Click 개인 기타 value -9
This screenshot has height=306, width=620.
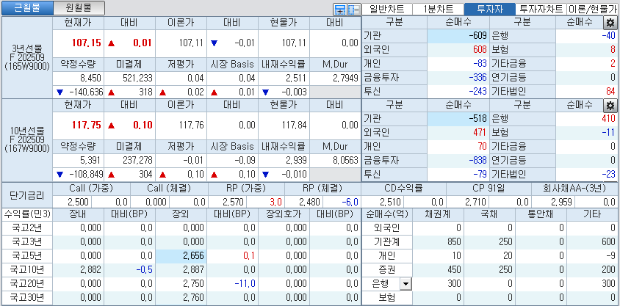611,256
